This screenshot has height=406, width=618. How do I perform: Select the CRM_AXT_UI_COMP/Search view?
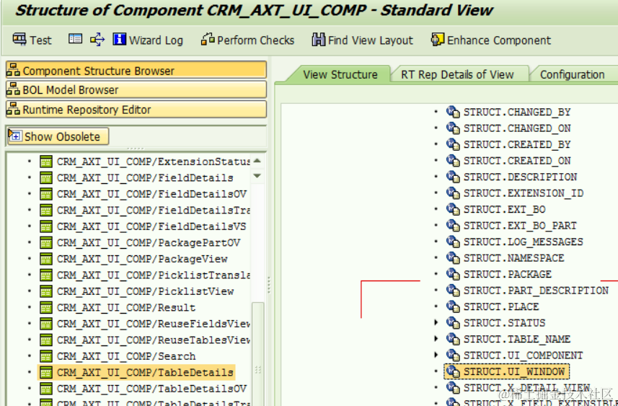[x=126, y=356]
